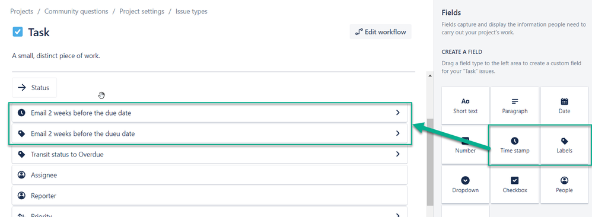Image resolution: width=592 pixels, height=217 pixels.
Task: Select the Number field type tile
Action: (x=465, y=145)
